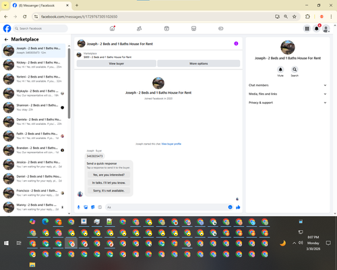Go back with the browser back arrow
Screen dimensions: 337x270
6,16
